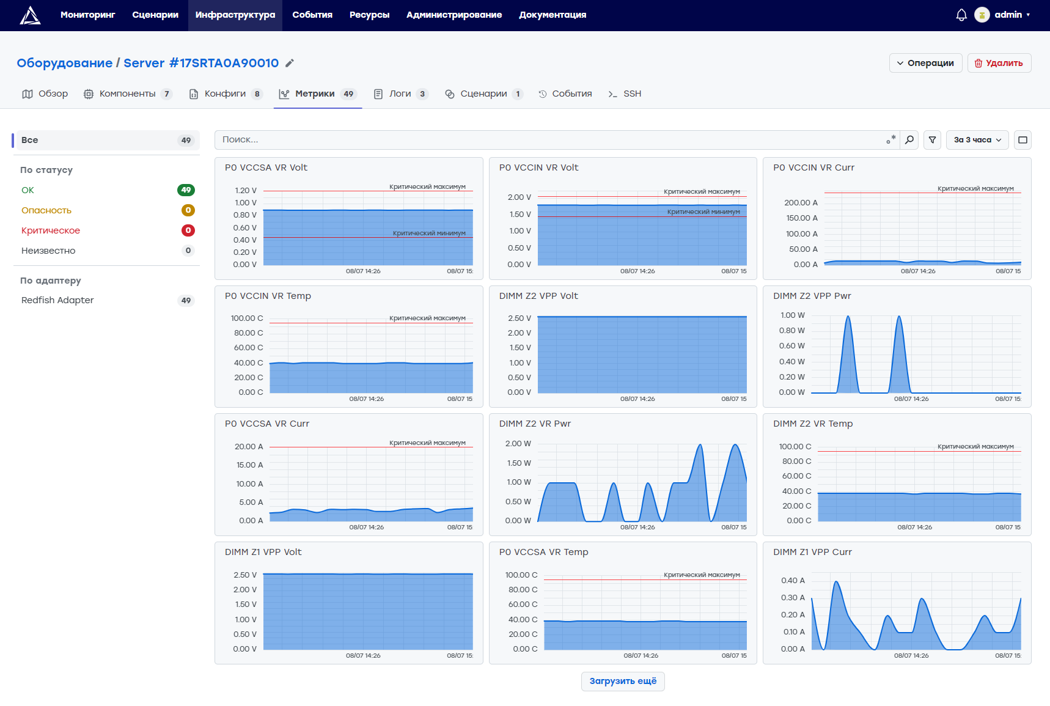Open the metrics filter funnel icon
This screenshot has width=1050, height=706.
[932, 140]
